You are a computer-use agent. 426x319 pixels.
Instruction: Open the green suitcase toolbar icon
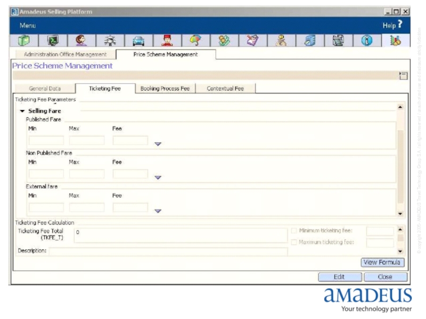coord(24,41)
